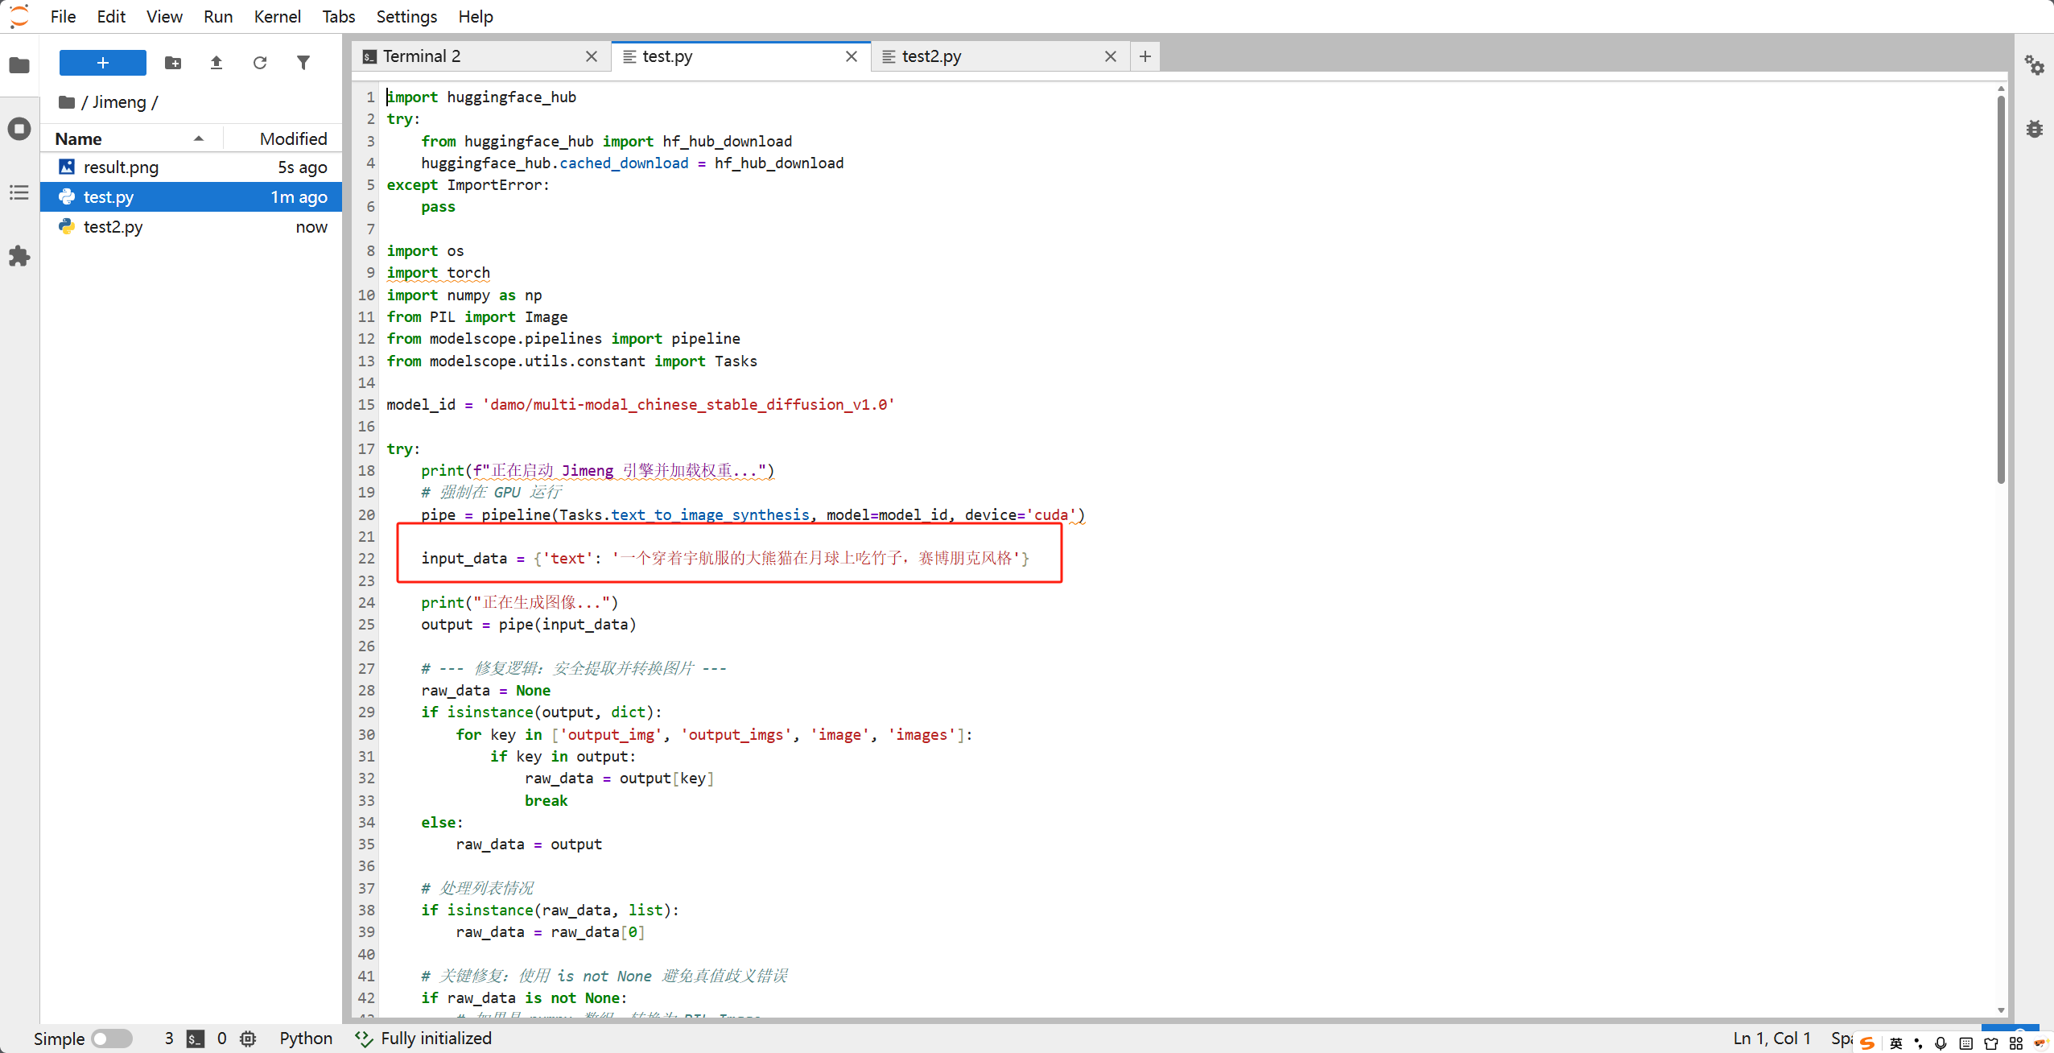Open result.png in file browser
Image resolution: width=2054 pixels, height=1053 pixels.
pyautogui.click(x=121, y=167)
